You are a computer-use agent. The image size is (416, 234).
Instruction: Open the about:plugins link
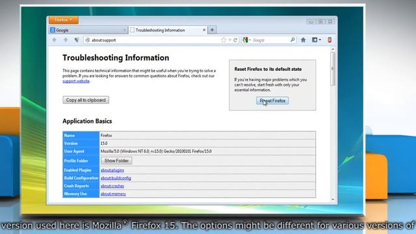click(112, 170)
